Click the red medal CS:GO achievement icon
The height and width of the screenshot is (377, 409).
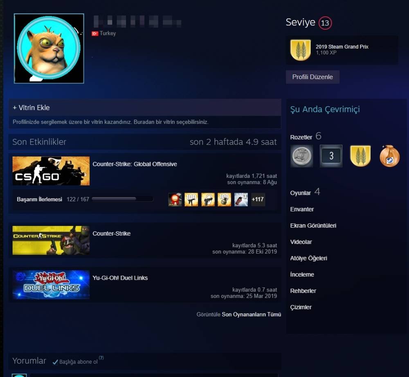[175, 200]
